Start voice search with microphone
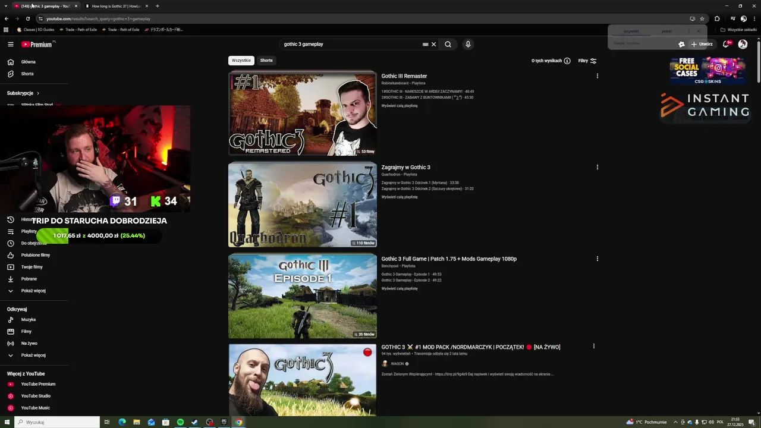Viewport: 761px width, 428px height. coord(468,44)
